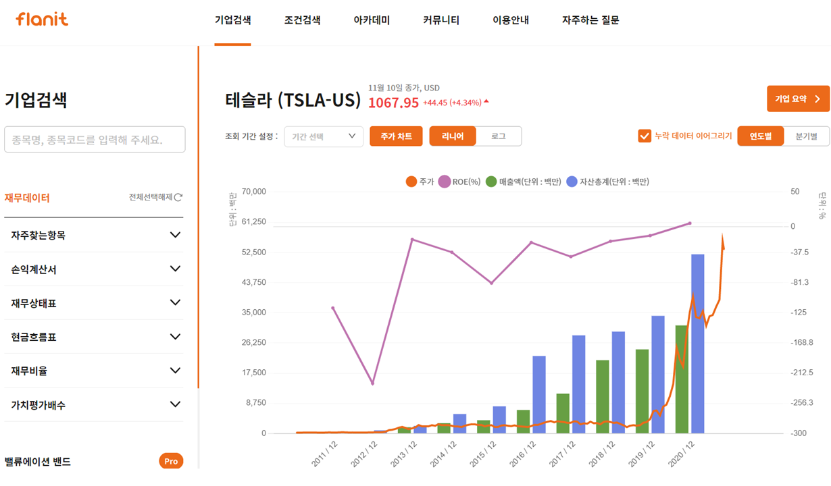The width and height of the screenshot is (831, 486).
Task: Toggle 누락 데이터 이어그리기 checkbox
Action: pyautogui.click(x=645, y=136)
